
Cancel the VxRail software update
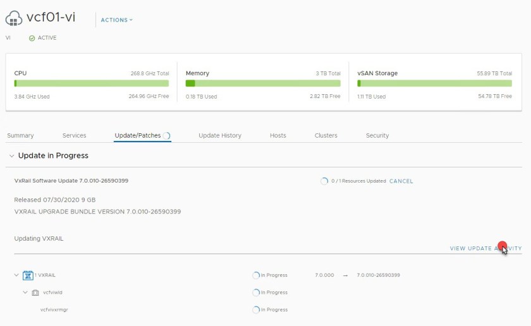coord(401,181)
